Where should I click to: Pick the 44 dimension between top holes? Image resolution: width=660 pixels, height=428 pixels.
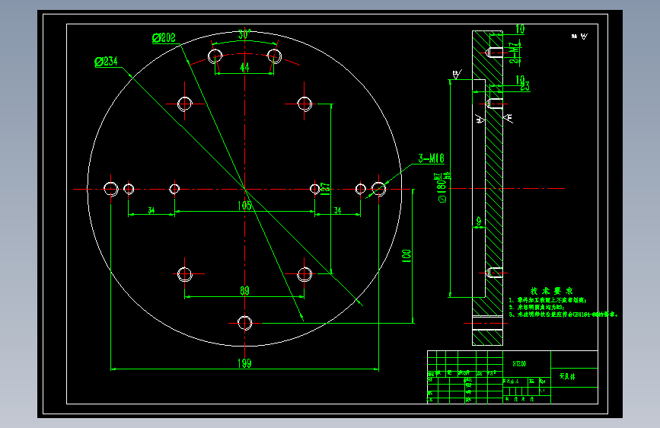[244, 67]
